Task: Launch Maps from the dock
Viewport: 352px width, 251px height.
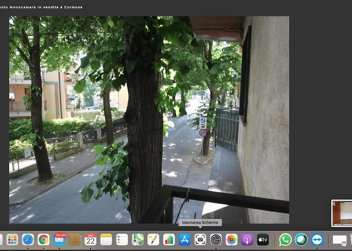Action: 138,240
